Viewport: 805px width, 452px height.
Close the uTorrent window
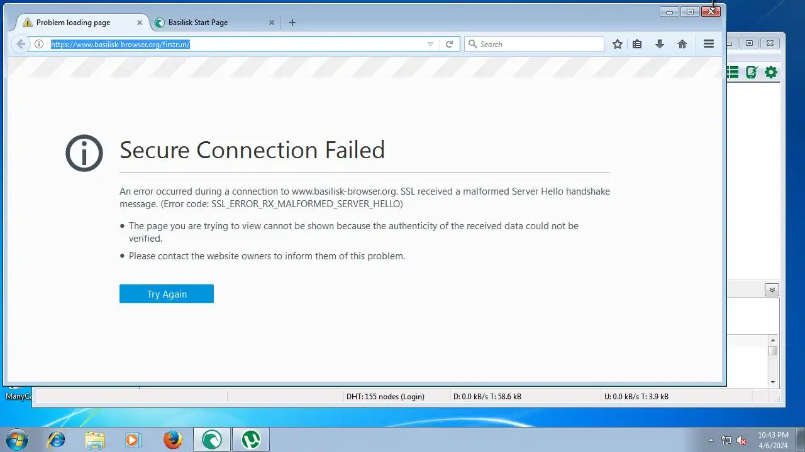(770, 43)
